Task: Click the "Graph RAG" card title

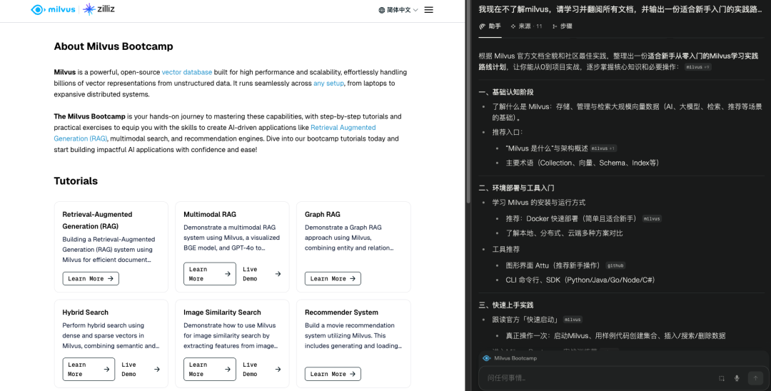Action: (x=322, y=214)
